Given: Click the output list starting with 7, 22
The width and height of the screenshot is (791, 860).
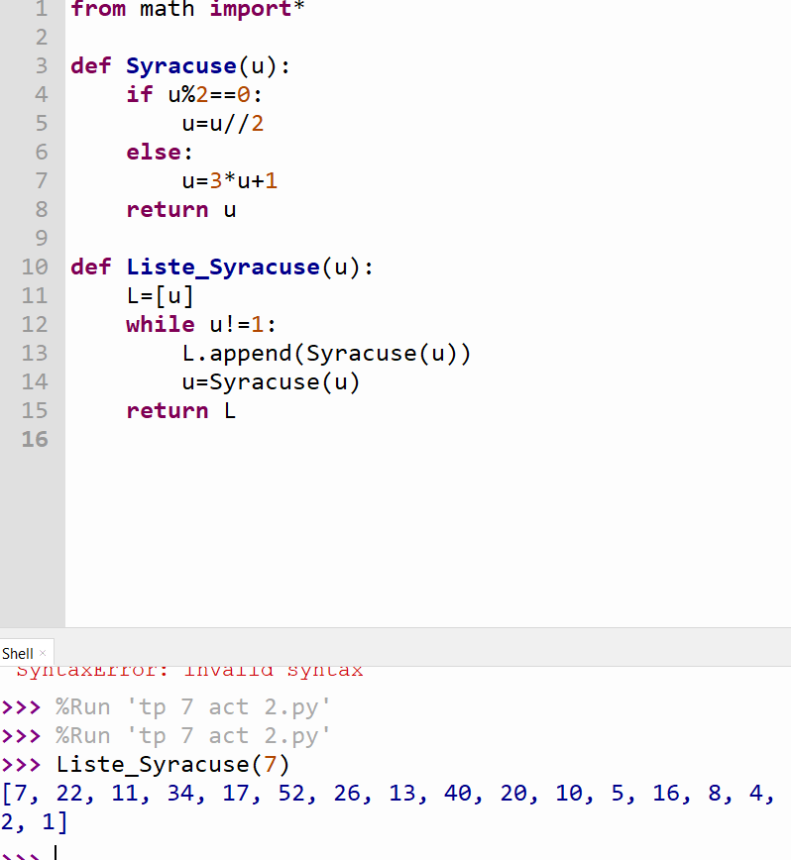Looking at the screenshot, I should pos(387,794).
